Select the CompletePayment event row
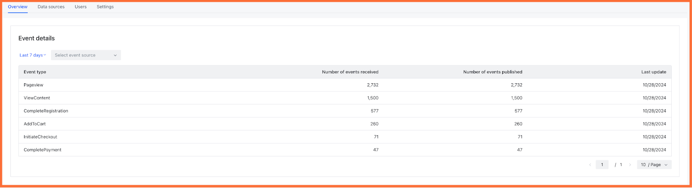Viewport: 692px width, 188px height. coord(345,150)
